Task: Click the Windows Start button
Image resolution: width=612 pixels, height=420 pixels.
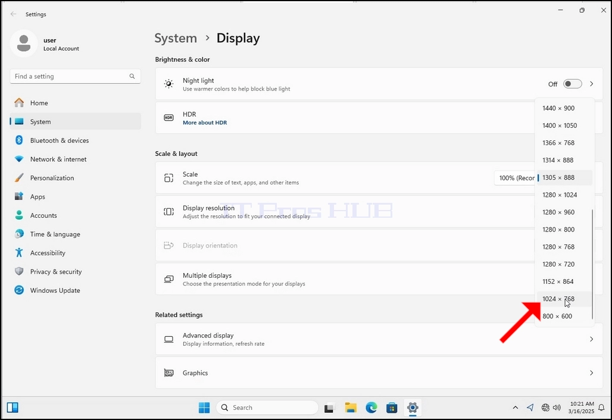Action: 204,408
